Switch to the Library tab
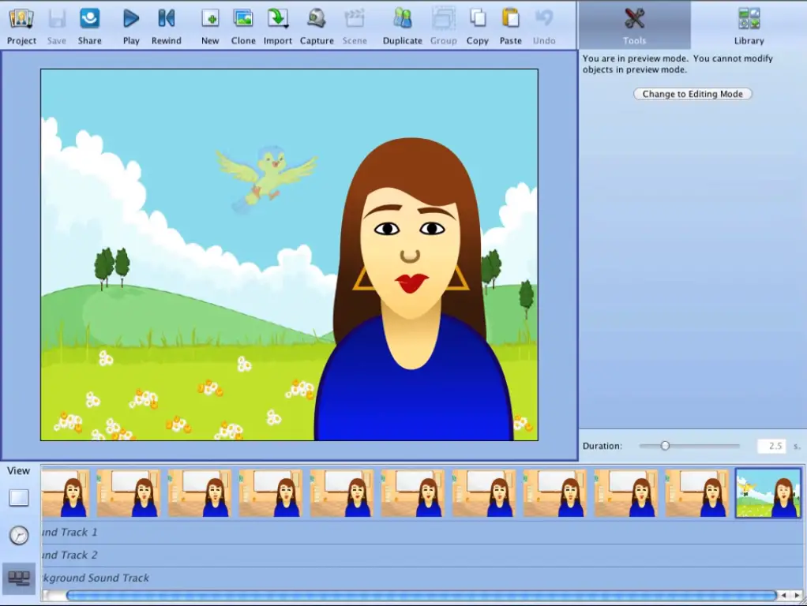Viewport: 807px width, 606px height. tap(749, 25)
